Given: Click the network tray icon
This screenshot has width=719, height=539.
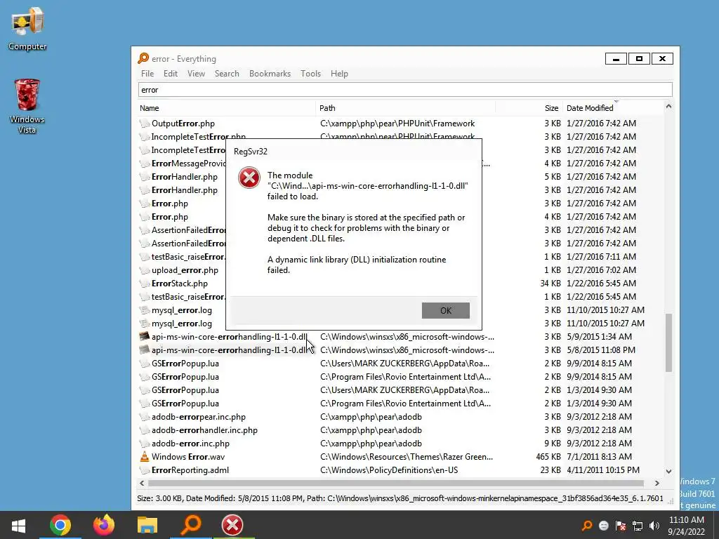Looking at the screenshot, I should [x=638, y=526].
